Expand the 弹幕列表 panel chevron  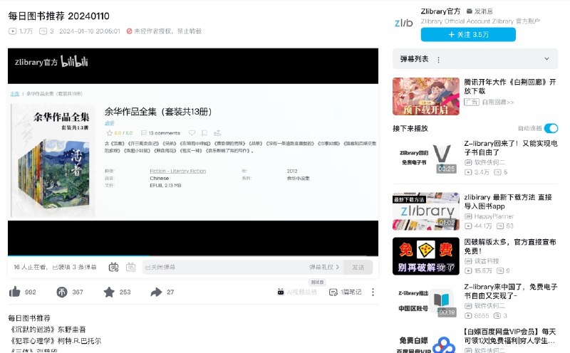coord(546,59)
